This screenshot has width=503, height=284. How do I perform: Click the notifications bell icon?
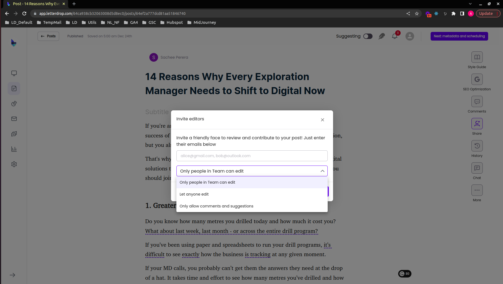pyautogui.click(x=395, y=36)
